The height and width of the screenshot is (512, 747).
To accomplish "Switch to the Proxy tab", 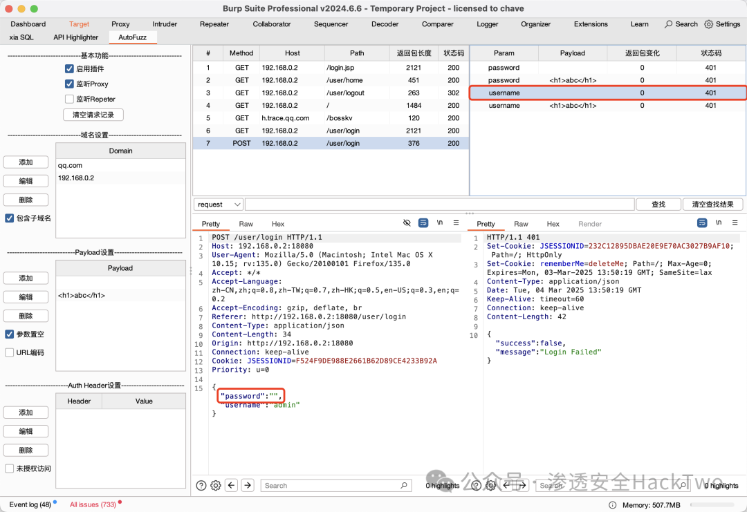I will [120, 23].
